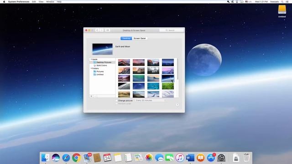
Task: Show all preferences grid button
Action: pyautogui.click(x=108, y=31)
